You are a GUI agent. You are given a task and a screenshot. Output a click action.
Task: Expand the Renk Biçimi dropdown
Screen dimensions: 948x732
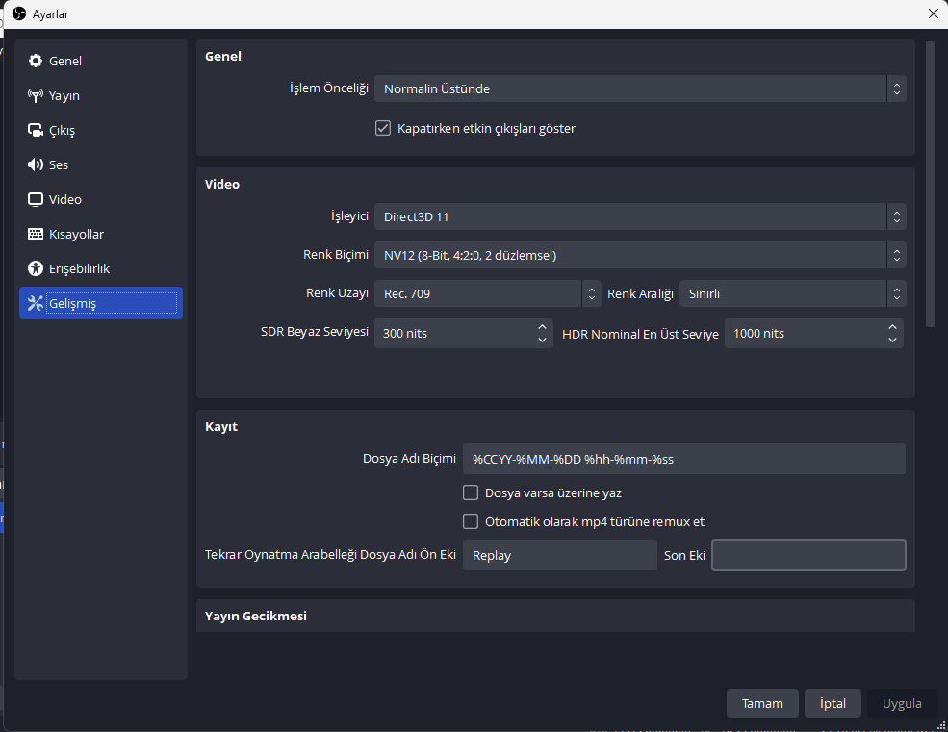point(640,256)
